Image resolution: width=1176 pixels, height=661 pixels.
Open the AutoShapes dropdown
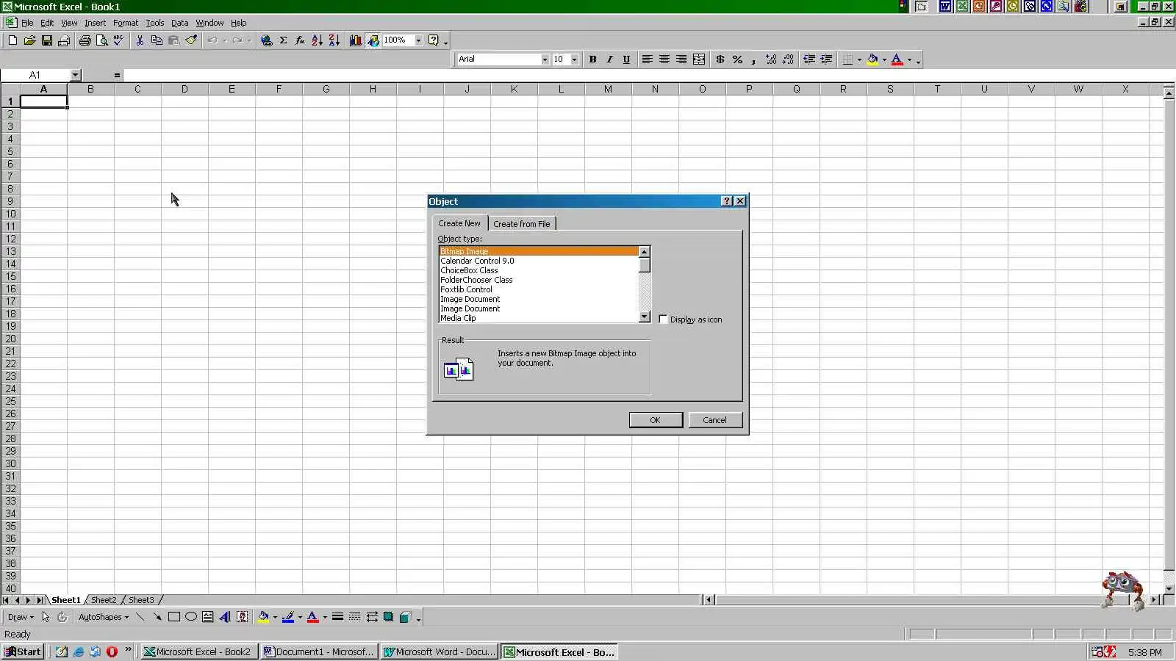[x=104, y=617]
